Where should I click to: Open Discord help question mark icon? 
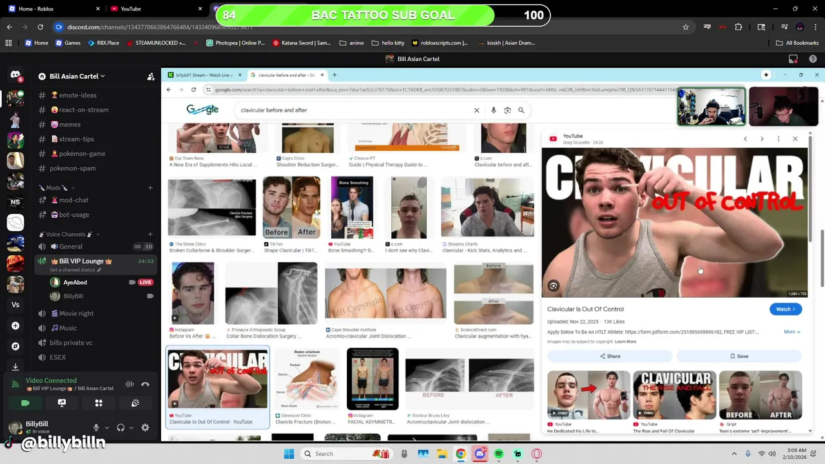813,59
